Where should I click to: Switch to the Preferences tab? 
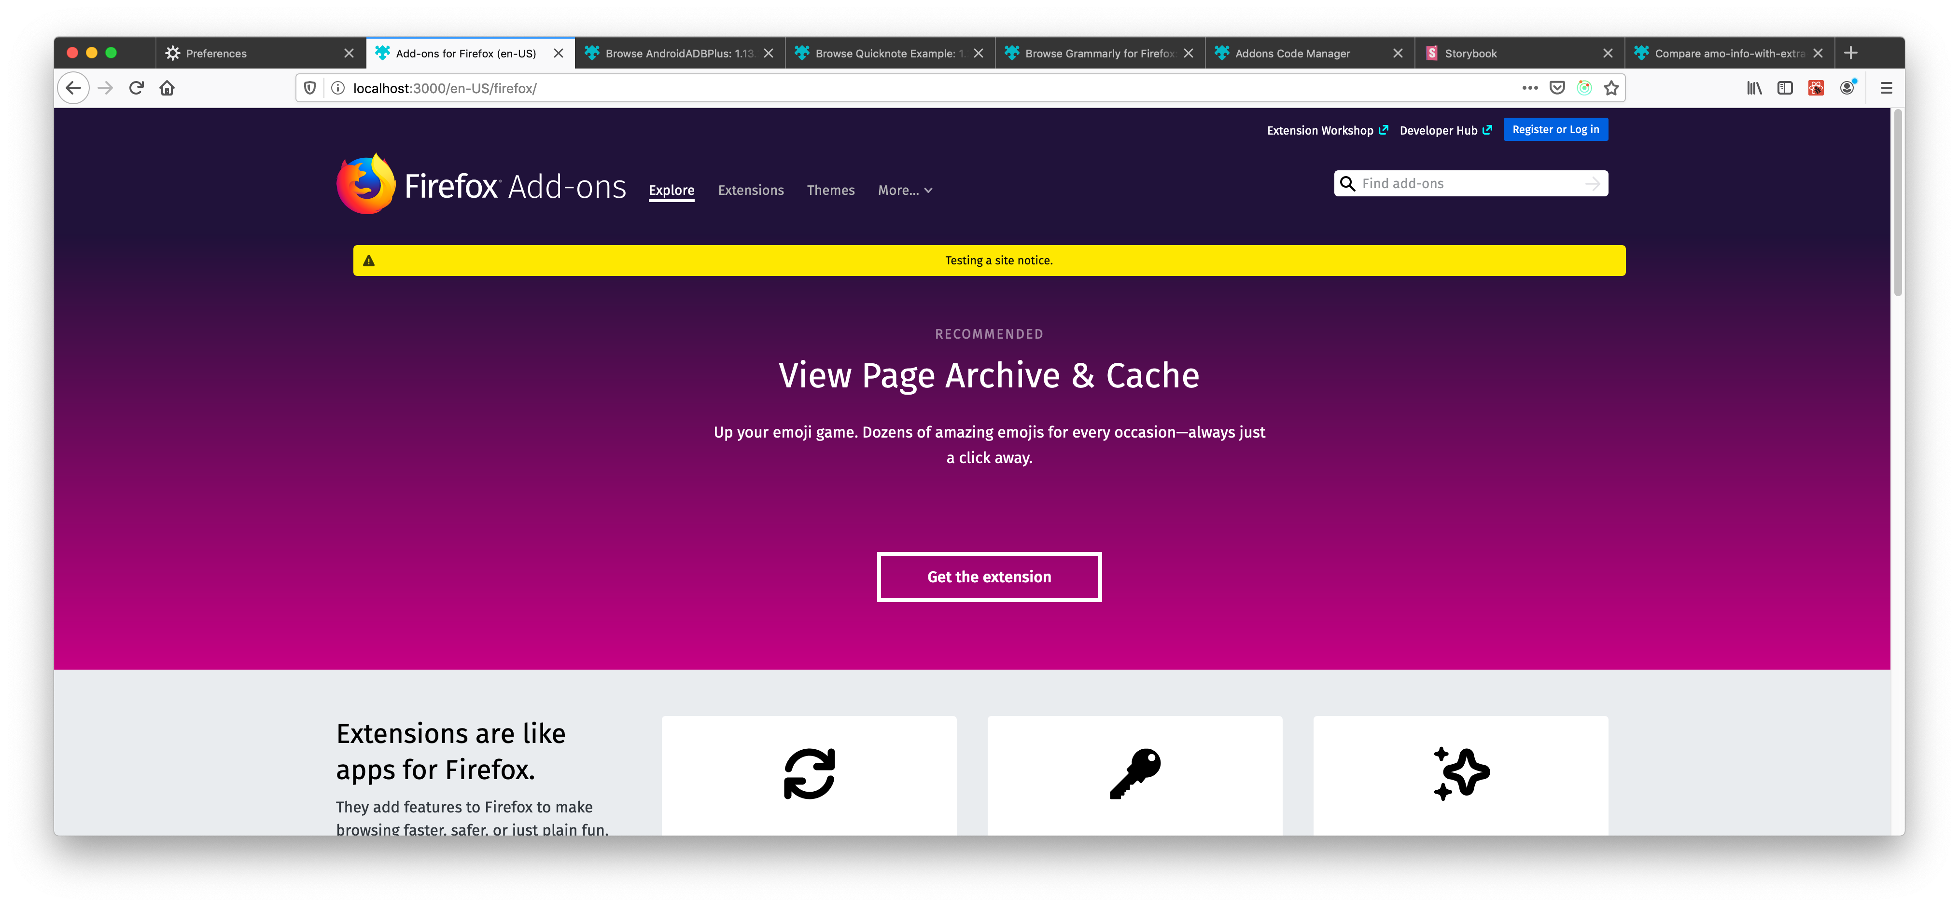point(261,53)
